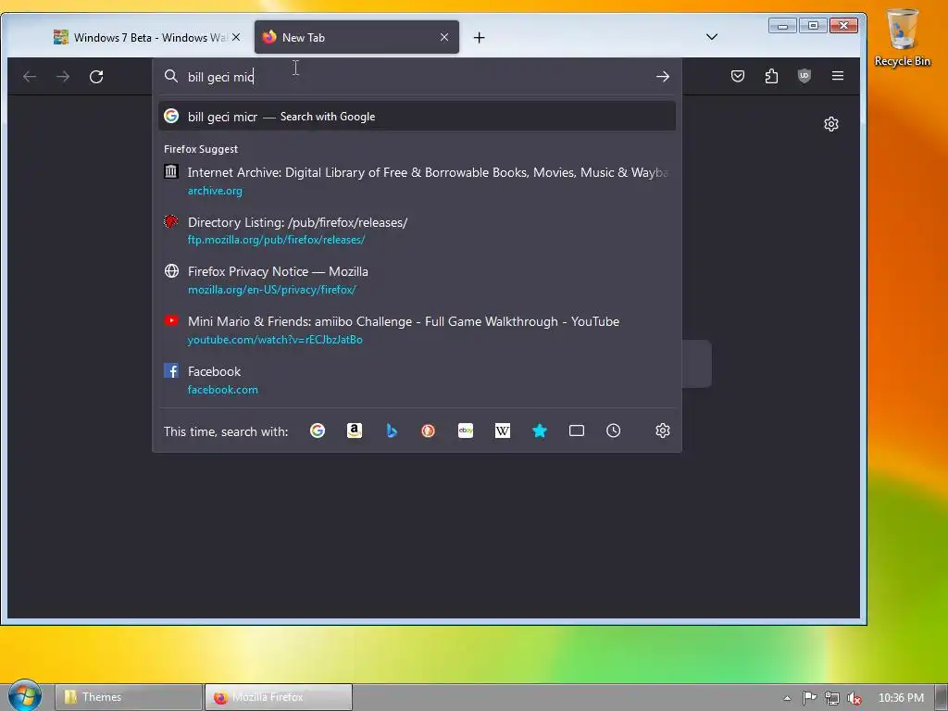The height and width of the screenshot is (711, 948).
Task: Click the address bar text field
Action: 418,77
